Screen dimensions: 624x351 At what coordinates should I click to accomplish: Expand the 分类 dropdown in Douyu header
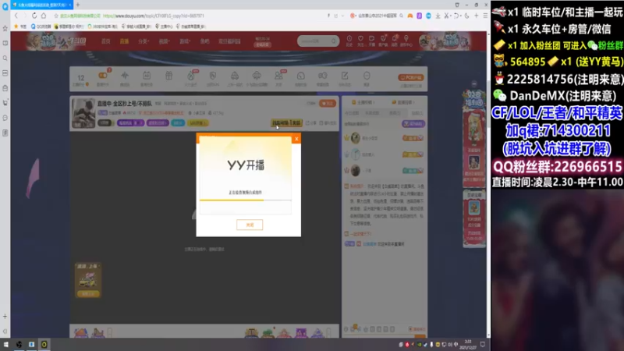(x=143, y=41)
